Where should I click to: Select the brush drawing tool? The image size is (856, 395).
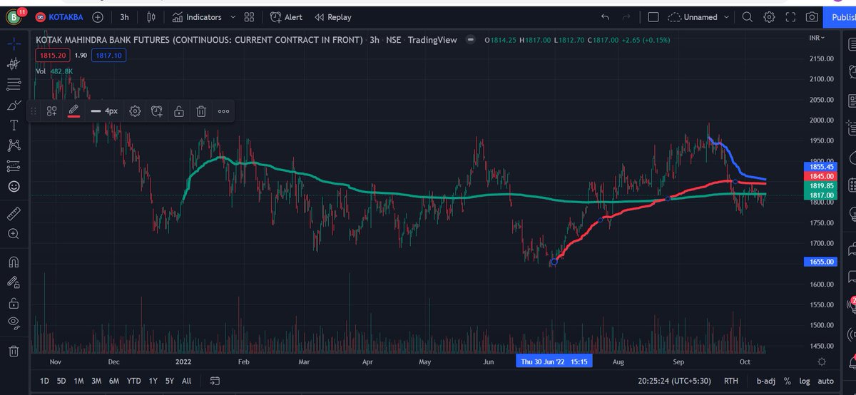coord(14,105)
